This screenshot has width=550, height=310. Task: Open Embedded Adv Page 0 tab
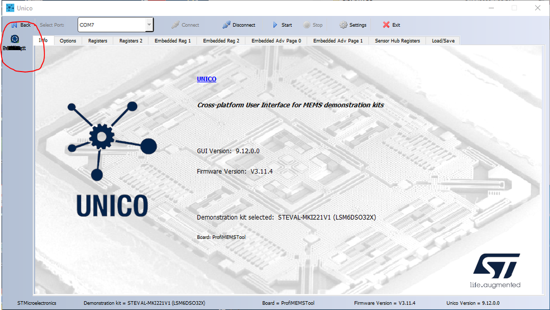coord(276,41)
